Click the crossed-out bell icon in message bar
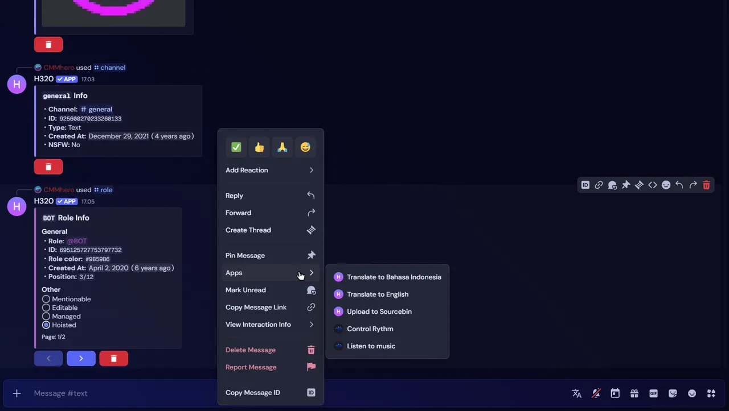This screenshot has height=411, width=729. pos(596,393)
